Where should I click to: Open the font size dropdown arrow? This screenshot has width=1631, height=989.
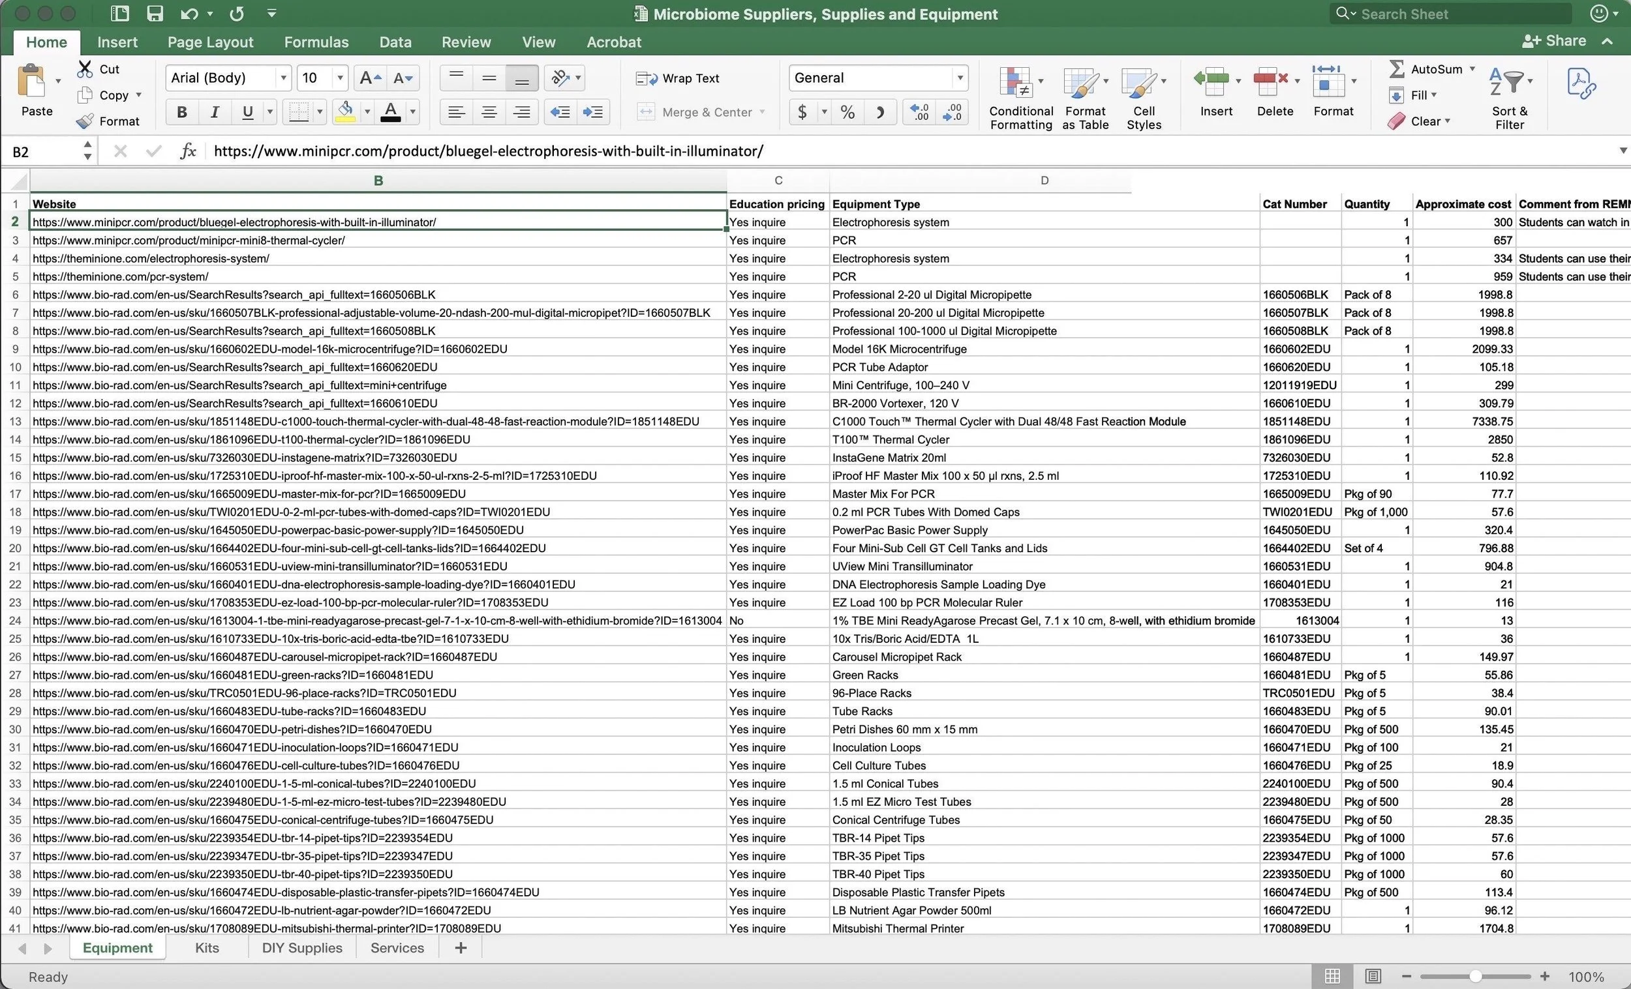click(339, 78)
